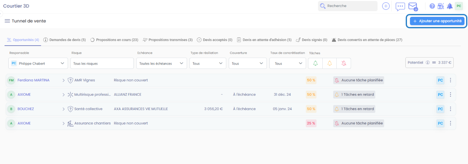Open the three-dot menu for ALLIANZ FRANCE row
Image resolution: width=468 pixels, height=164 pixels.
pos(450,95)
